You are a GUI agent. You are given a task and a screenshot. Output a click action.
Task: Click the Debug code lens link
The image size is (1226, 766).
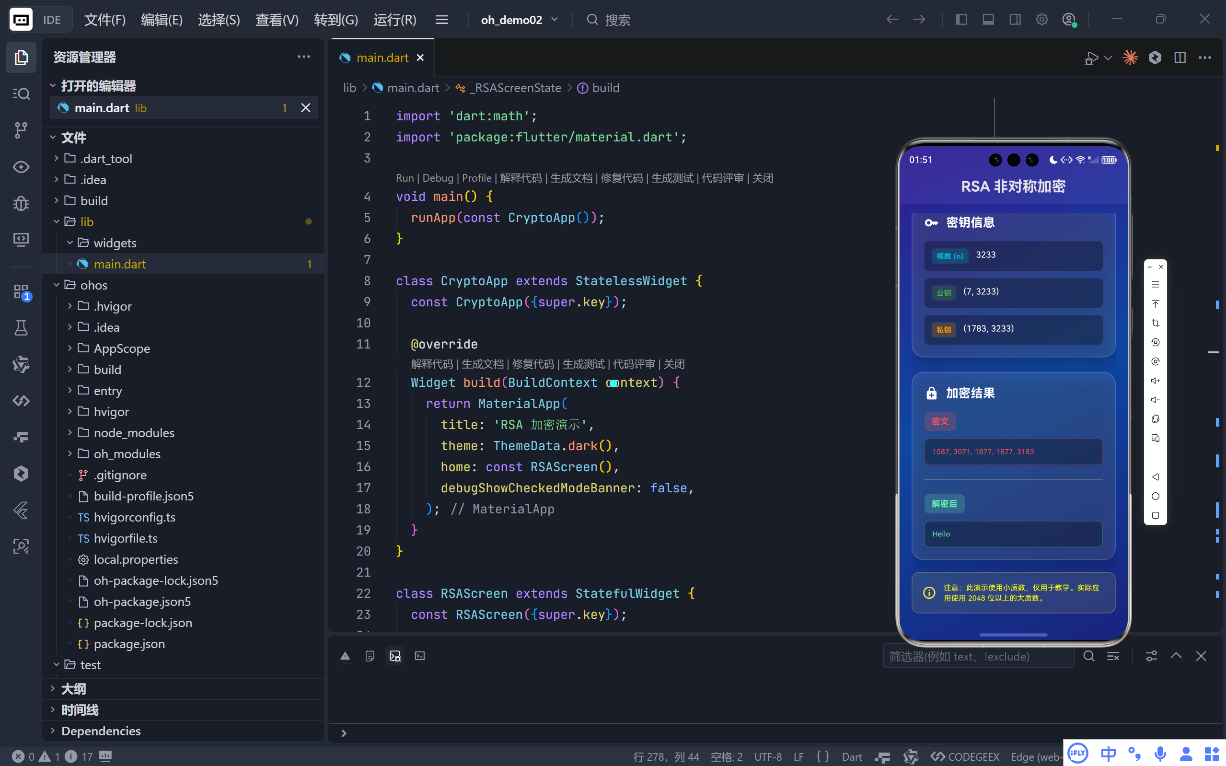tap(438, 178)
